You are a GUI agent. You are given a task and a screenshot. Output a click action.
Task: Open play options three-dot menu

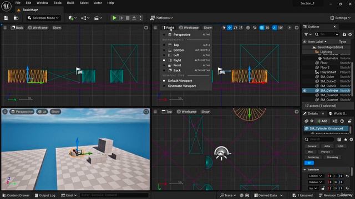pos(140,18)
